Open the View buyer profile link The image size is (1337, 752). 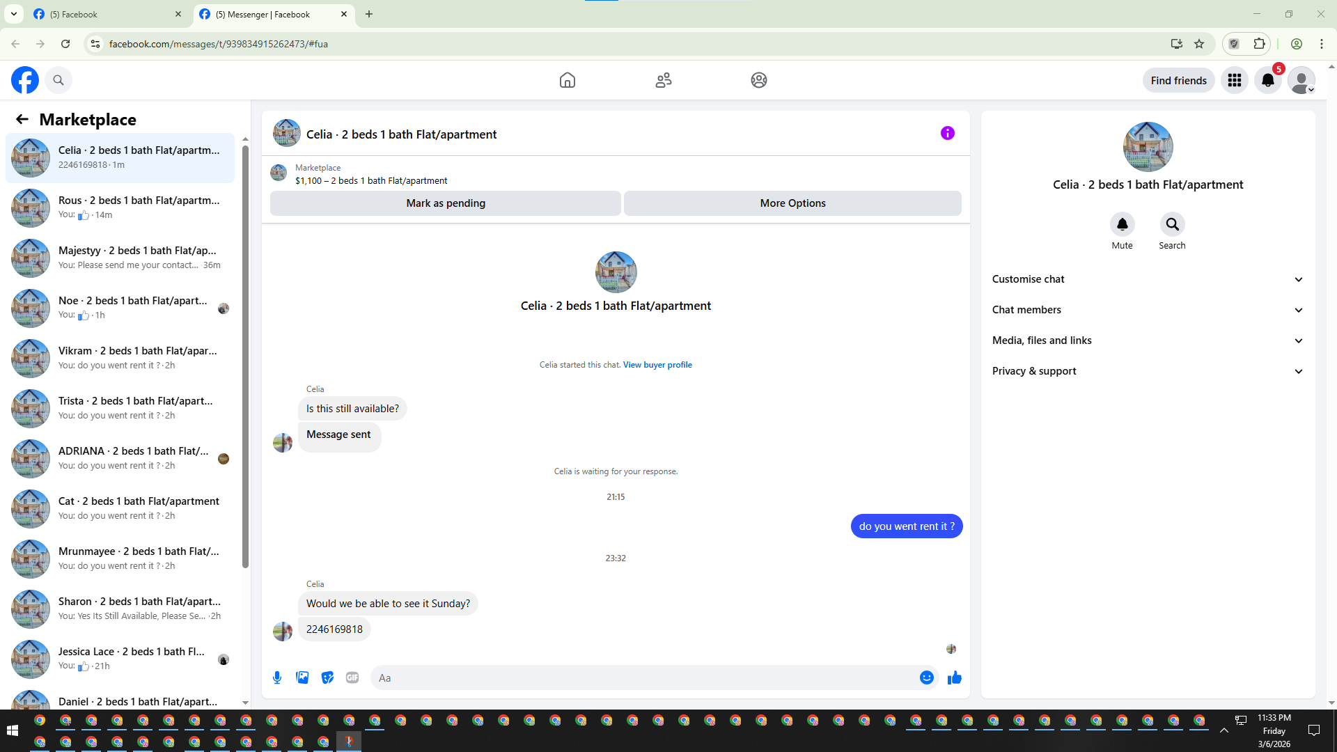pos(657,365)
